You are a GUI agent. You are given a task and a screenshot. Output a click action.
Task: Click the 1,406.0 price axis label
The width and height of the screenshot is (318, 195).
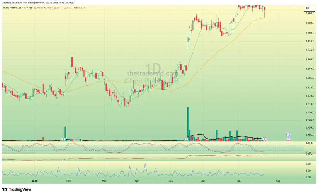coord(310,135)
